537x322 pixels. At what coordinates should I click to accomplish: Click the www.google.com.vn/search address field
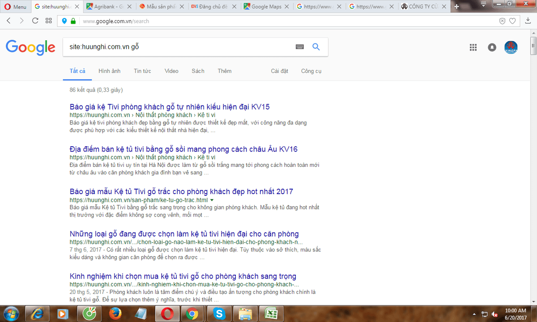pos(286,21)
